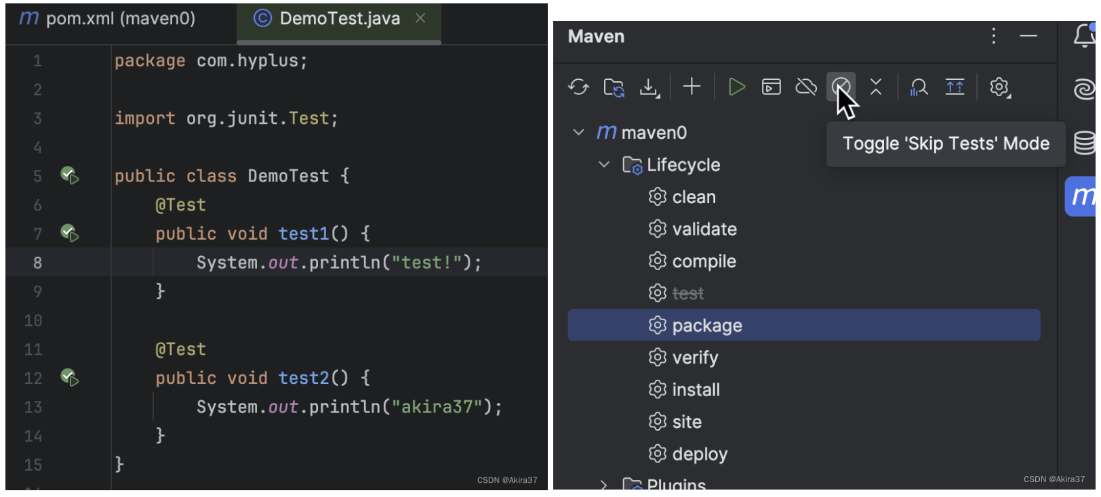Open Database tool window icon
The image size is (1101, 497).
point(1085,143)
